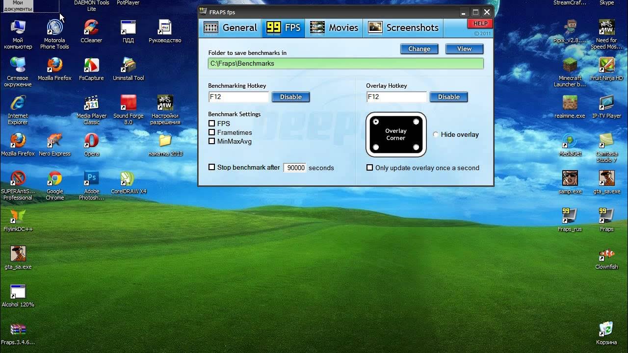
Task: Disable the Overlay Hotkey
Action: (449, 97)
